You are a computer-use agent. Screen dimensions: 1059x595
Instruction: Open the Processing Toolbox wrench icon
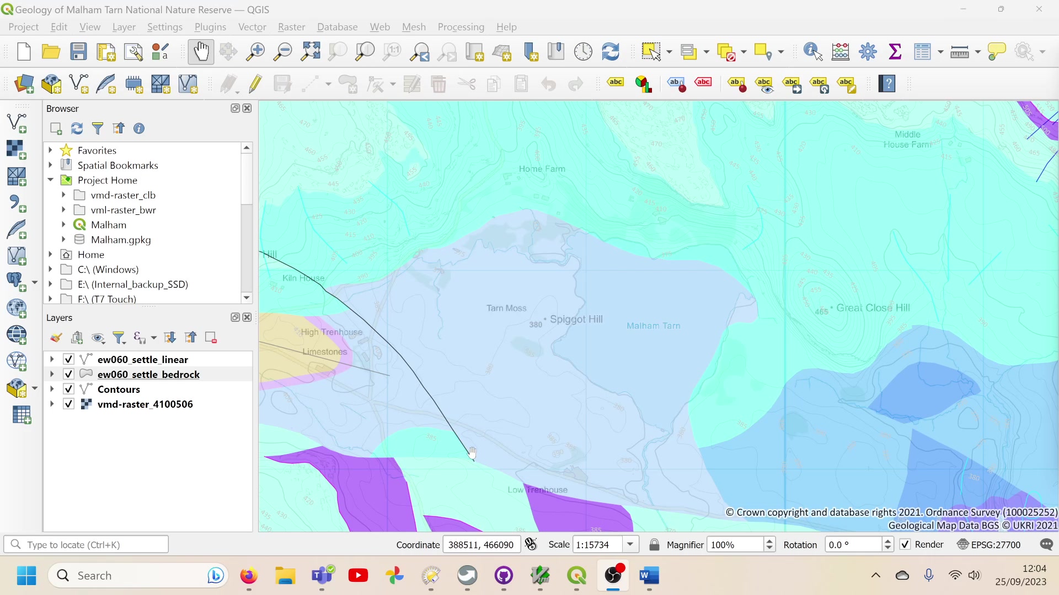point(867,51)
